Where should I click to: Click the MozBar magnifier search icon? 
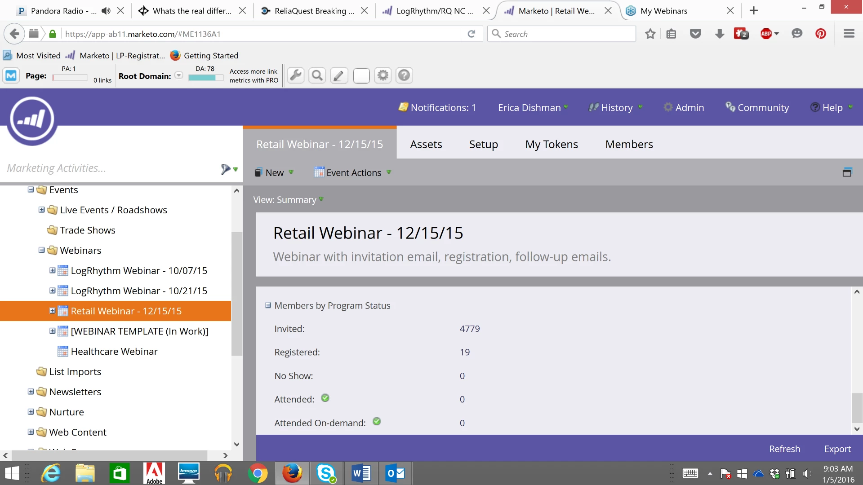tap(317, 75)
